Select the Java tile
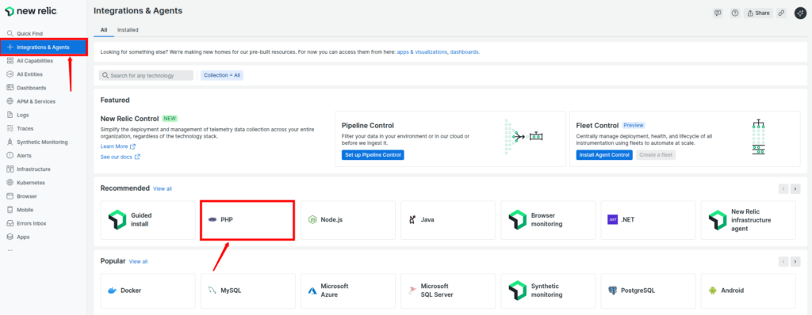Viewport: 812px width, 315px height. (x=448, y=220)
